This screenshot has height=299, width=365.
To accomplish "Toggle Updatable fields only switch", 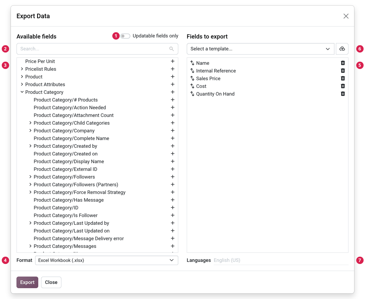I will (125, 36).
